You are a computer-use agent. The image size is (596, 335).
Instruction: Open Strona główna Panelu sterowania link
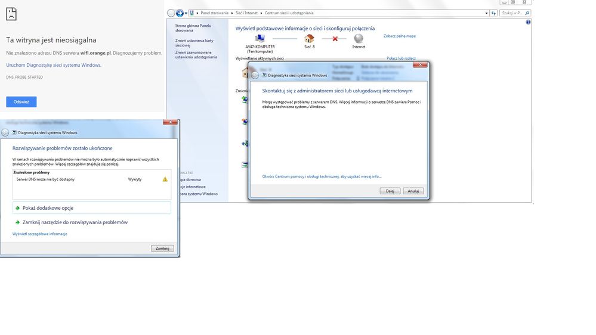[x=193, y=28]
